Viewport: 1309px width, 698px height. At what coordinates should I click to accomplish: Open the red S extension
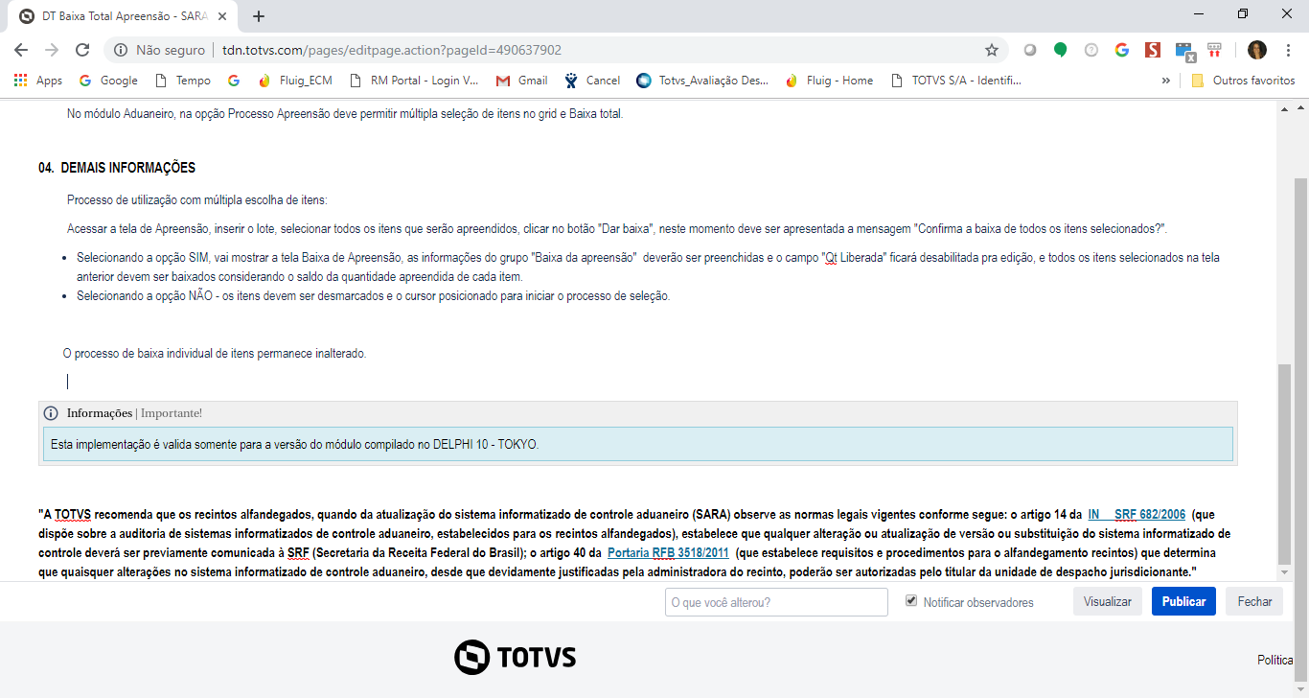(1153, 50)
